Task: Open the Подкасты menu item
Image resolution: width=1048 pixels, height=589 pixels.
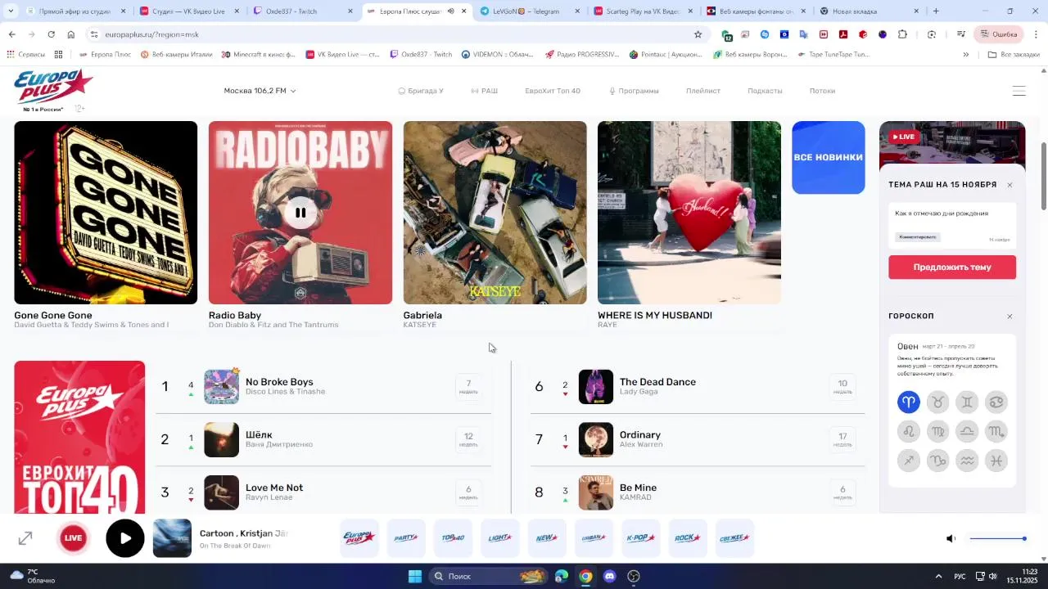Action: pyautogui.click(x=765, y=91)
